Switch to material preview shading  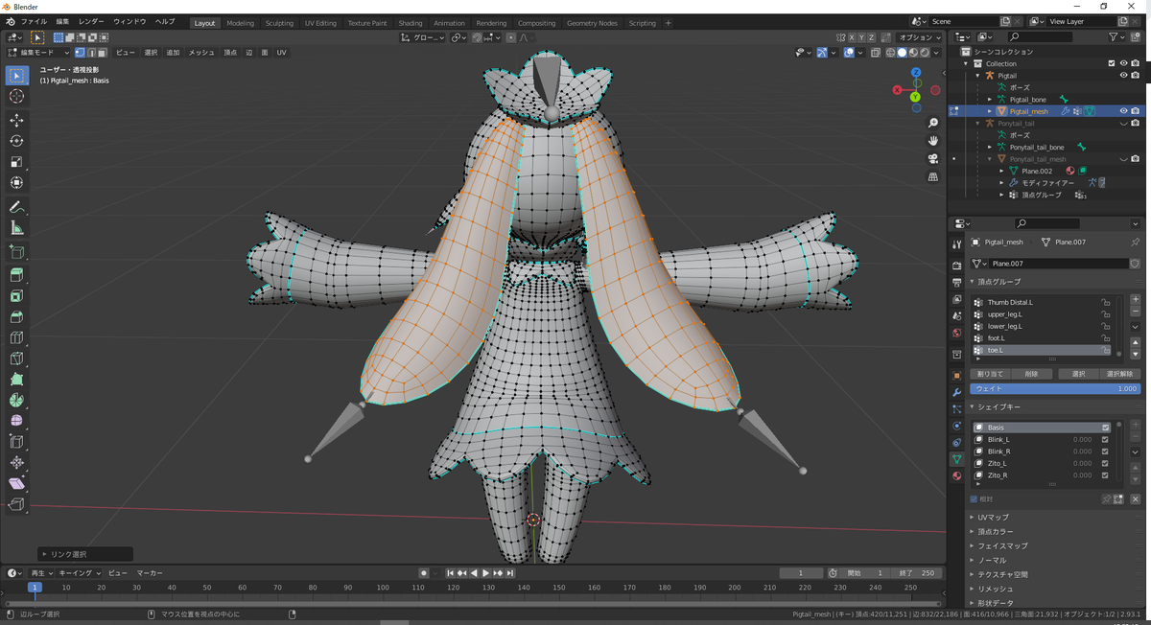(x=914, y=53)
